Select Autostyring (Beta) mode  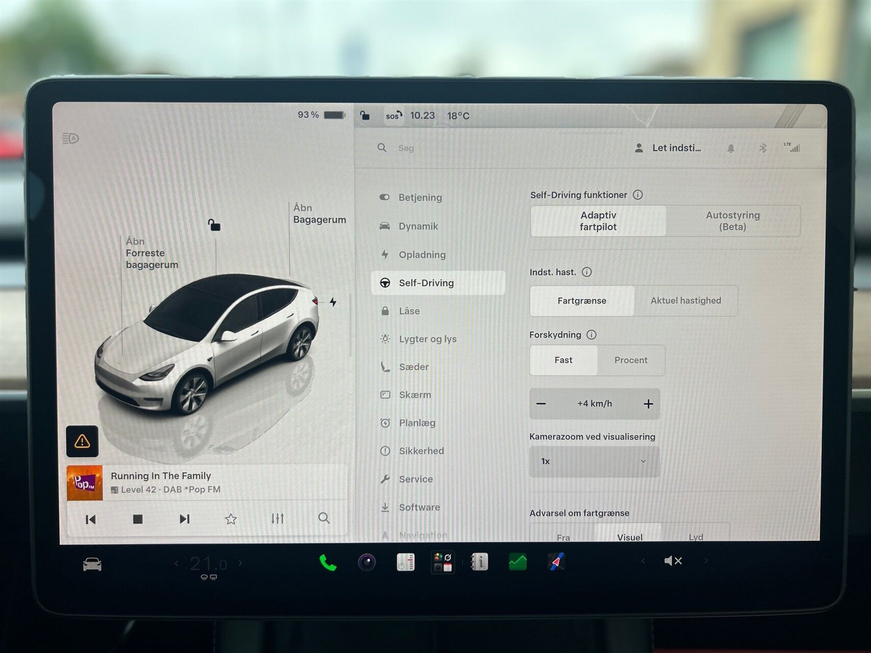click(733, 221)
